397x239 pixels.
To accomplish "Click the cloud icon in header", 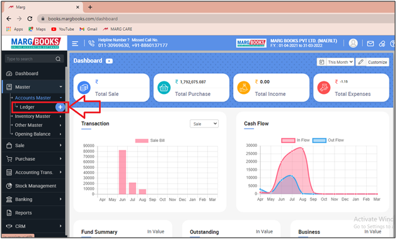I will click(x=382, y=44).
